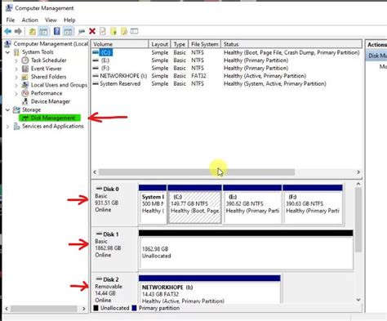Sort by the Layout column header
Screen dimensions: 387x321
[x=160, y=44]
